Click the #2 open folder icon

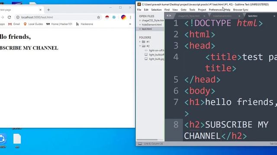pyautogui.click(x=144, y=46)
